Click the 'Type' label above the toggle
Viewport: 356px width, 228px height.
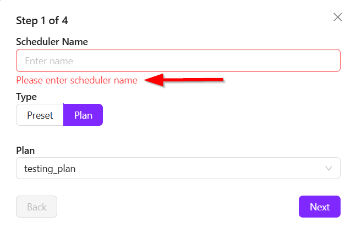[x=26, y=97]
